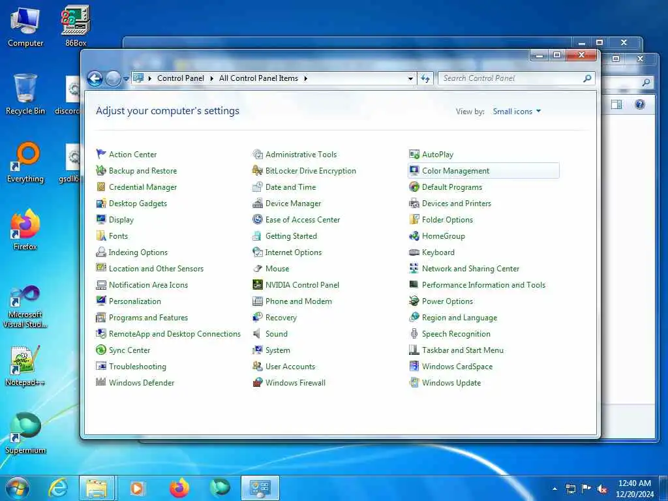Expand arrow after Control Panel breadcrumb
Screen dimensions: 668x501
pyautogui.click(x=211, y=78)
